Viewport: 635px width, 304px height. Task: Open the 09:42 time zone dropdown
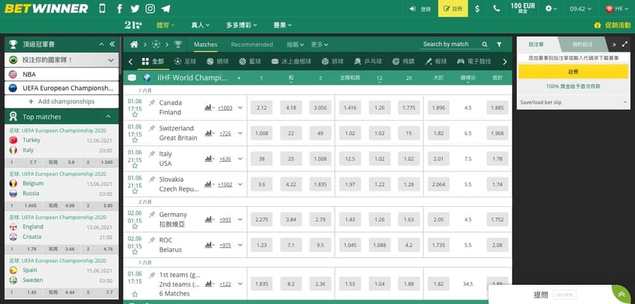[x=580, y=8]
